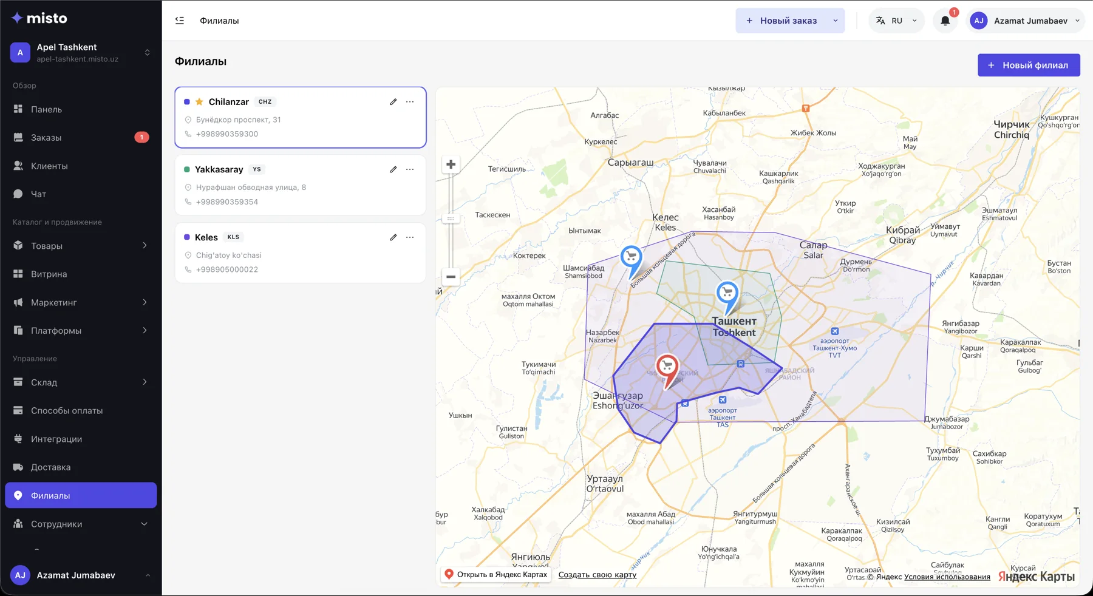Image resolution: width=1093 pixels, height=596 pixels.
Task: Open more options for Chilanzar branch
Action: click(410, 102)
